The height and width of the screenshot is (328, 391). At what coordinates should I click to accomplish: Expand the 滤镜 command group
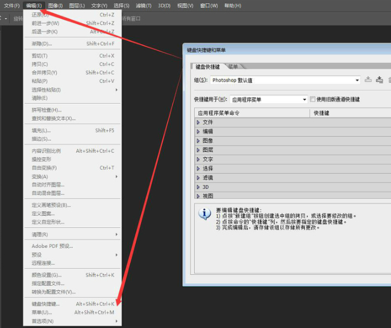point(198,178)
